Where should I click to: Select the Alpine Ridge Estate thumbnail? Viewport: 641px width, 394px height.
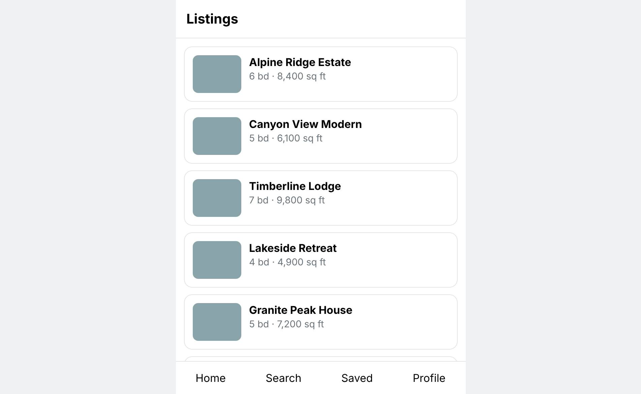217,74
